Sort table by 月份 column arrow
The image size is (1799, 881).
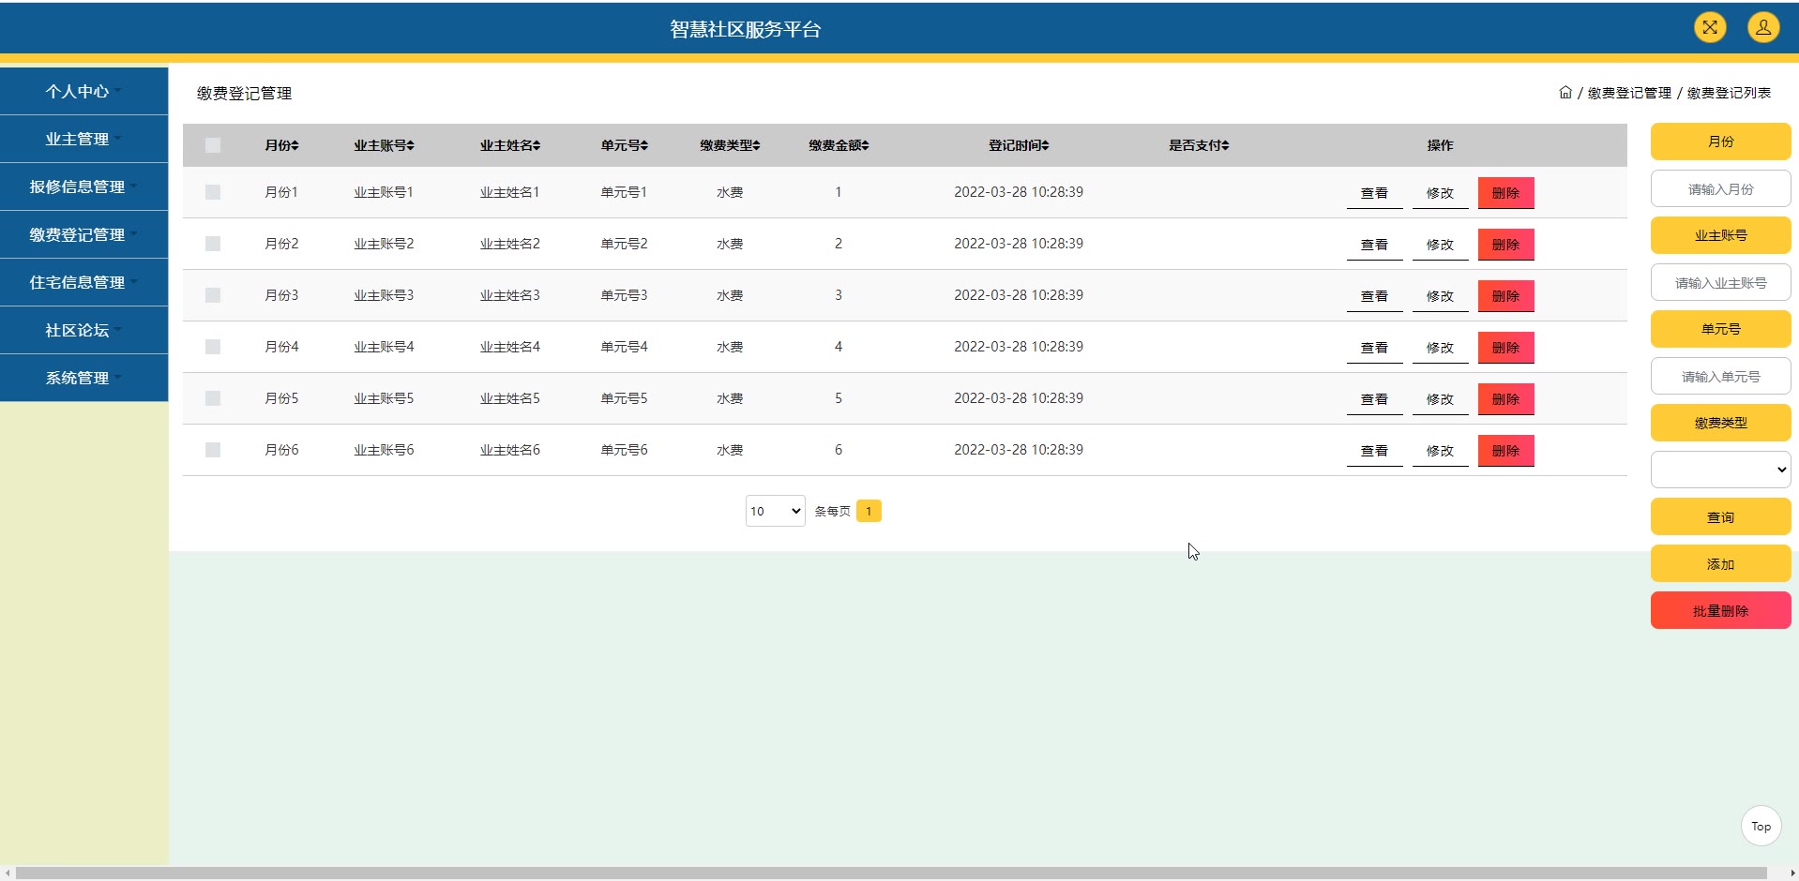pyautogui.click(x=295, y=145)
